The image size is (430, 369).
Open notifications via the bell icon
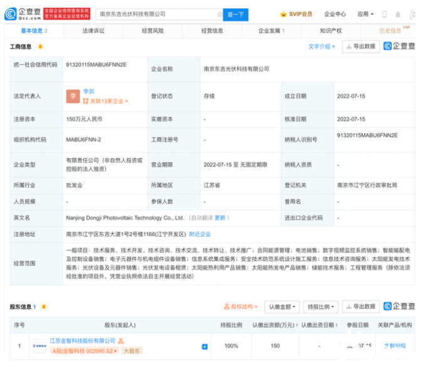(398, 14)
